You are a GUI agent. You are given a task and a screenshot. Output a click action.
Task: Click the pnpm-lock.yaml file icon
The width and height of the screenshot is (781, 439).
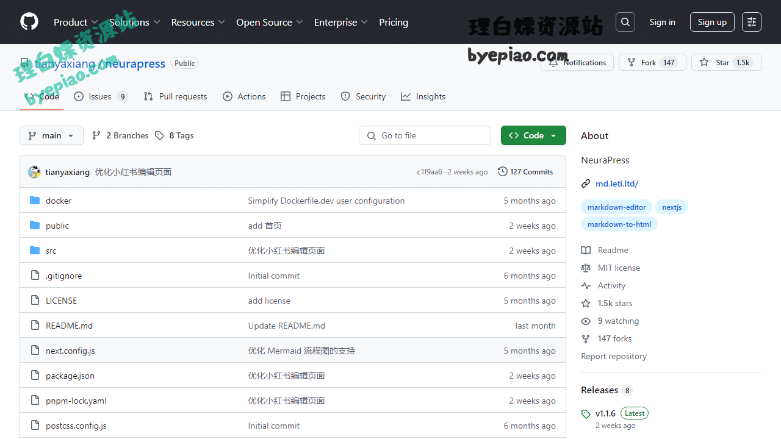click(x=35, y=401)
